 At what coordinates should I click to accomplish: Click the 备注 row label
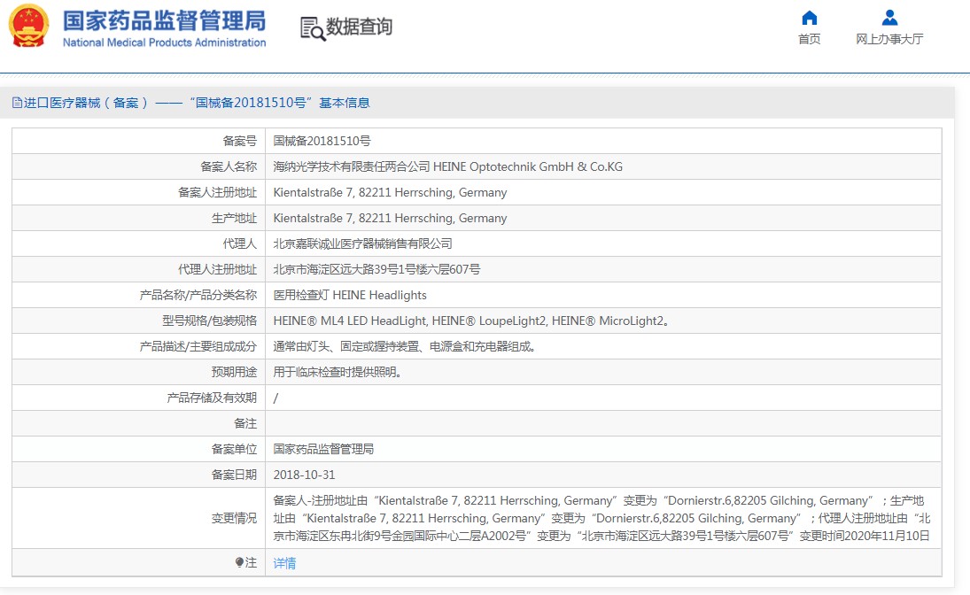click(x=245, y=423)
